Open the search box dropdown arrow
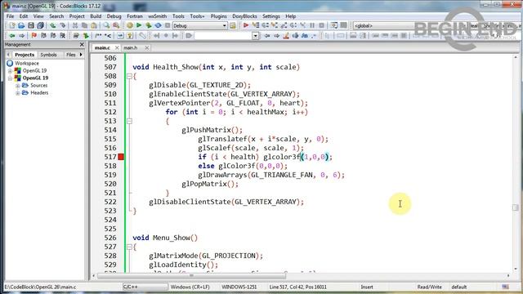This screenshot has height=294, width=523. point(255,36)
